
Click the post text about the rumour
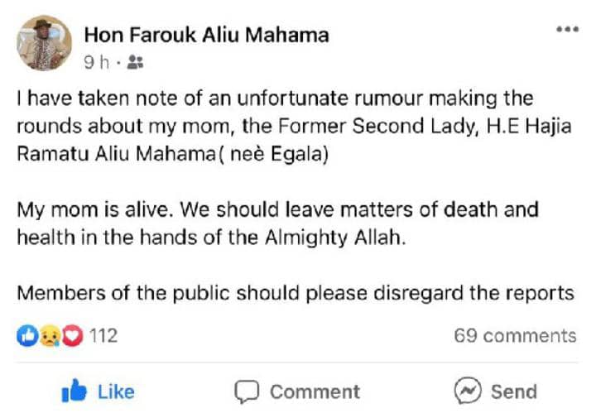tap(294, 126)
